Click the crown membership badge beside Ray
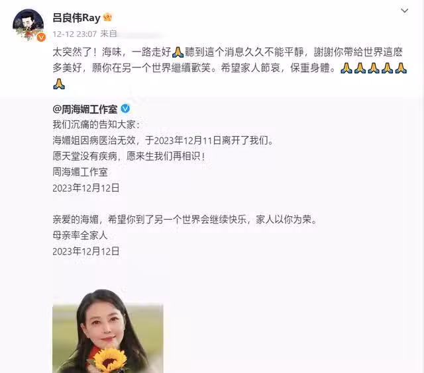Image resolution: width=424 pixels, height=373 pixels. click(x=107, y=17)
